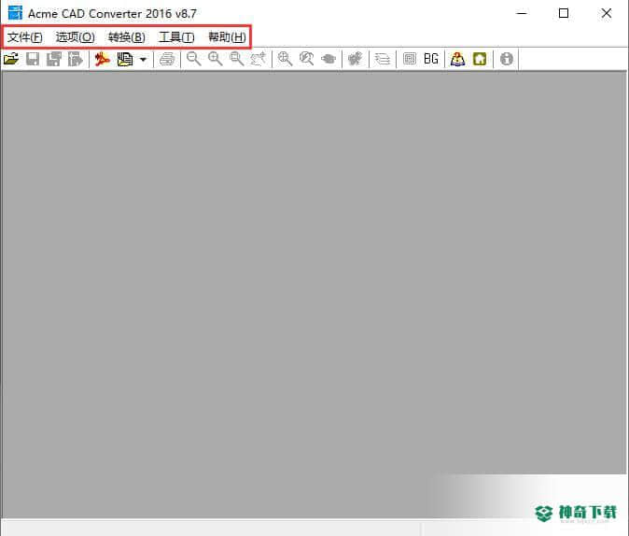
Task: Click the Zoom Extents magnifier icon
Action: pos(285,59)
